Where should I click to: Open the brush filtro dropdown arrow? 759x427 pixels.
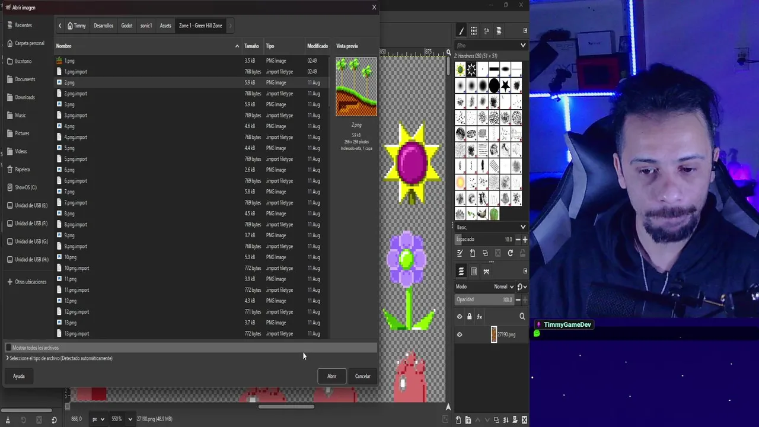(x=523, y=46)
